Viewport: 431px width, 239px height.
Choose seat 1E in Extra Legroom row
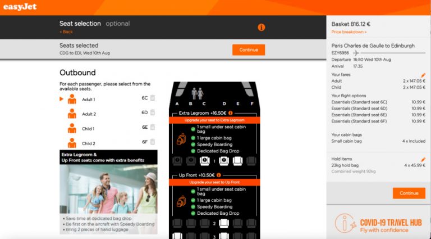(x=237, y=161)
